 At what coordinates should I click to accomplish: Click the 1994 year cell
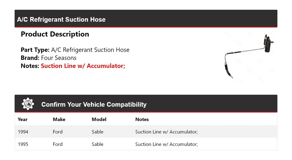[x=23, y=132]
